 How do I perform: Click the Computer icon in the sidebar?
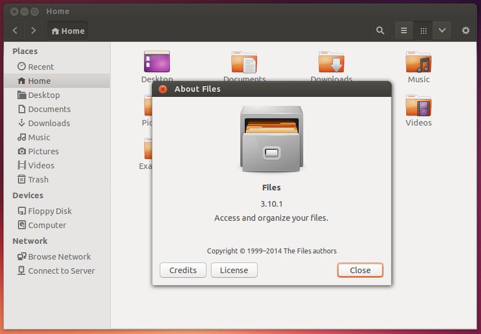(x=21, y=225)
